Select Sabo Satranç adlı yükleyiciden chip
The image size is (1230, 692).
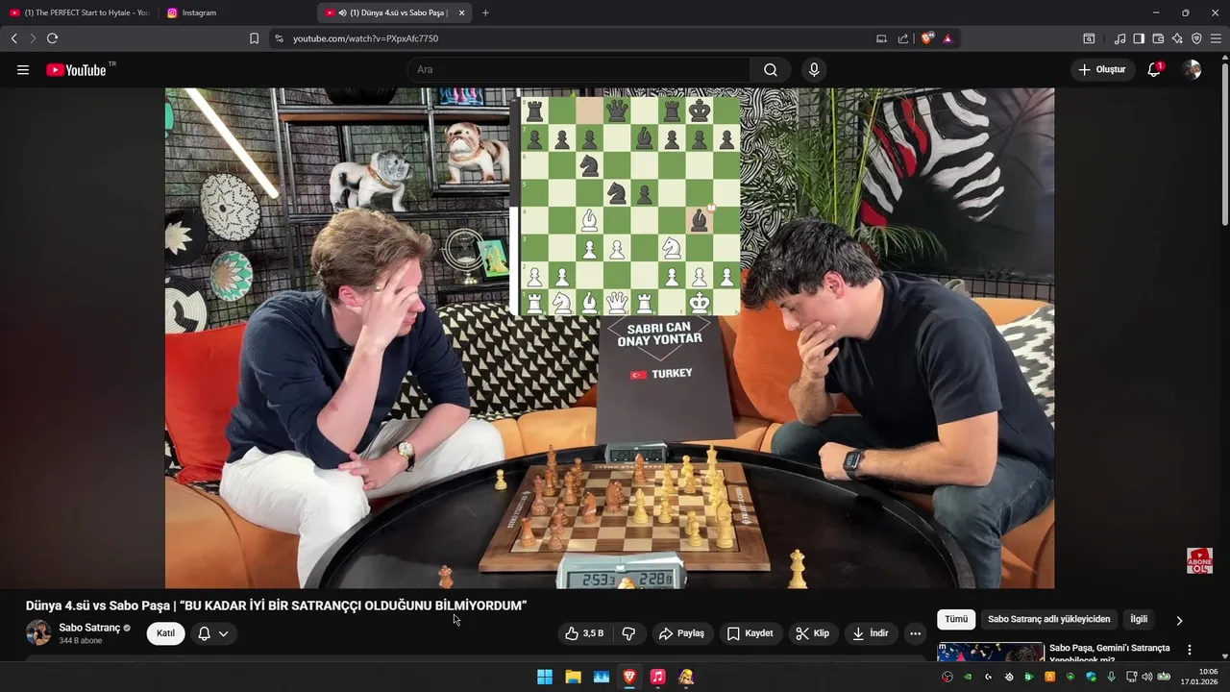(x=1049, y=620)
